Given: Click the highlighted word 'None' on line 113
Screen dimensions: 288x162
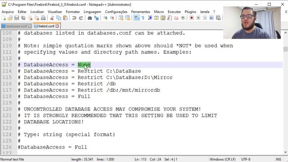Looking at the screenshot, I should pyautogui.click(x=84, y=65).
